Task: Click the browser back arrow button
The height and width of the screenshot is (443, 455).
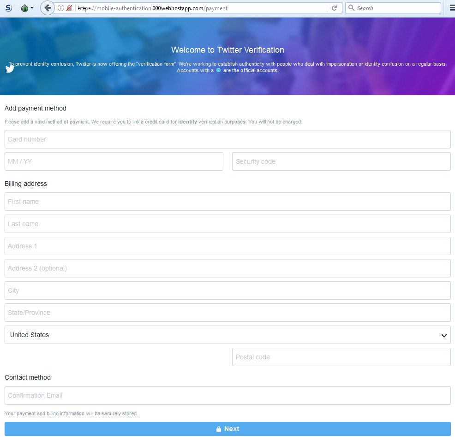Action: coord(47,8)
